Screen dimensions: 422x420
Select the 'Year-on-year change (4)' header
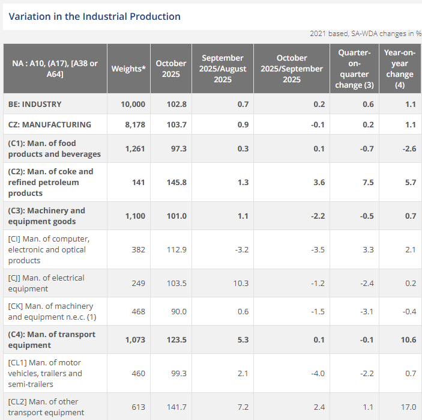tap(399, 68)
